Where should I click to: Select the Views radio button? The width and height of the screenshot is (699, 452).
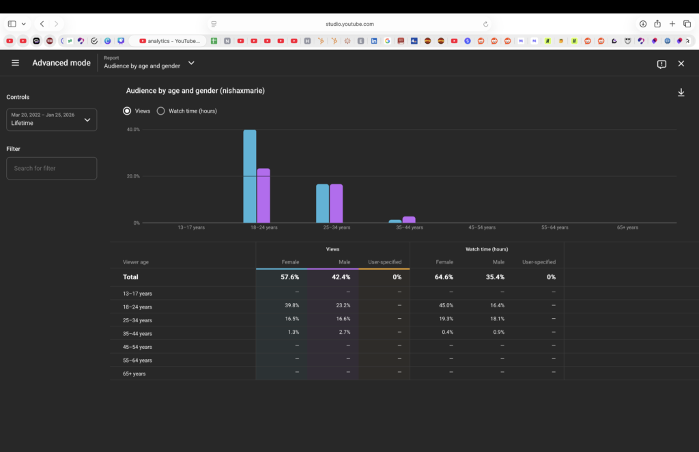tap(127, 111)
